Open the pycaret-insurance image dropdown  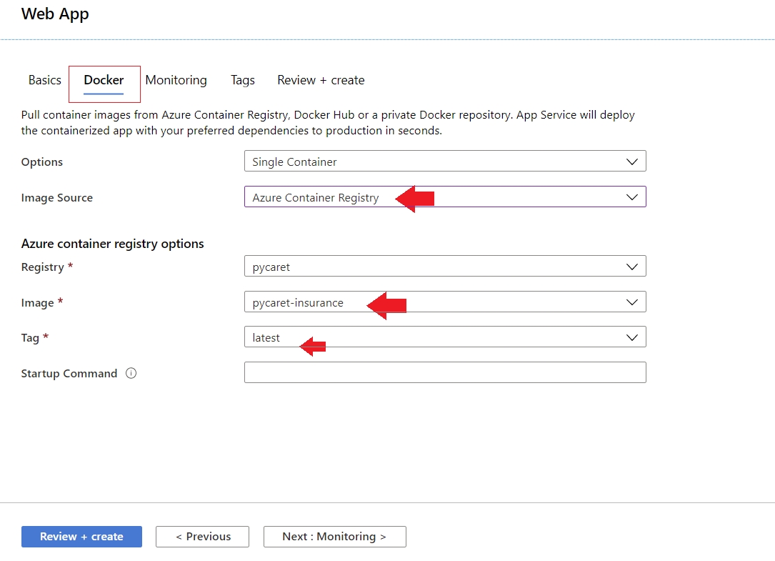coord(500,302)
